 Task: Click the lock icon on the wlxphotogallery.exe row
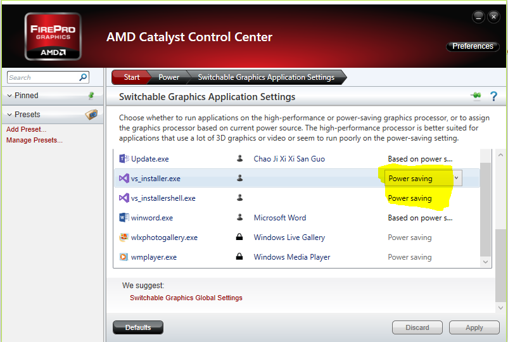click(x=240, y=237)
